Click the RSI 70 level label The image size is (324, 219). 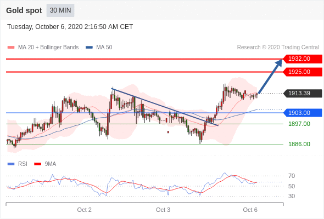point(292,176)
